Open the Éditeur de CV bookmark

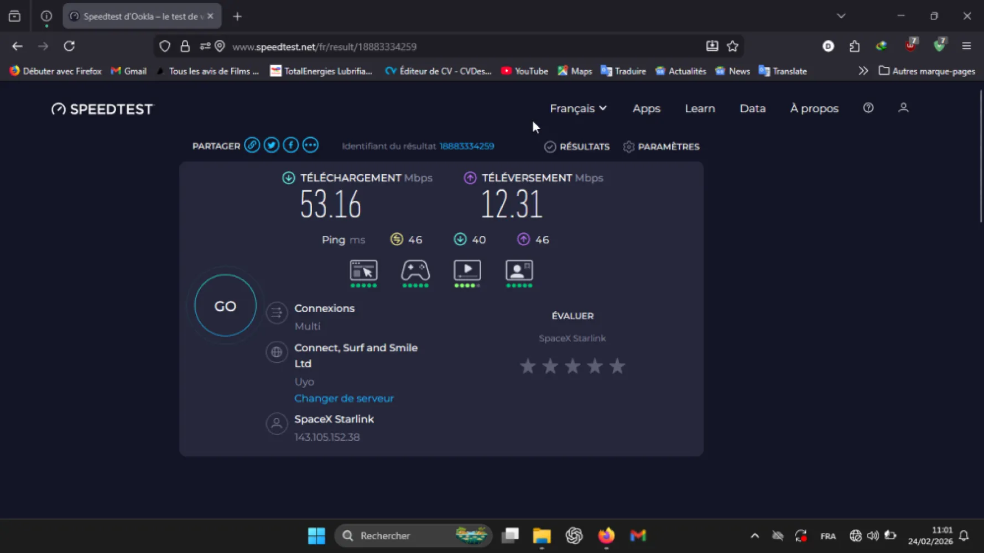[438, 71]
